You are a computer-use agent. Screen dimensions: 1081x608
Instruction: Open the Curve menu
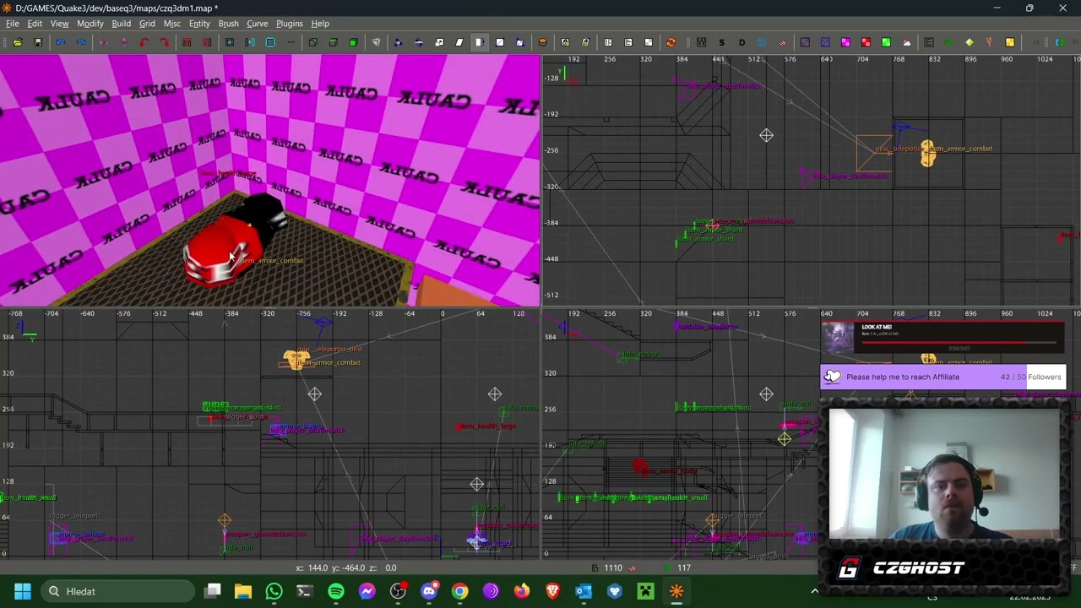(257, 24)
